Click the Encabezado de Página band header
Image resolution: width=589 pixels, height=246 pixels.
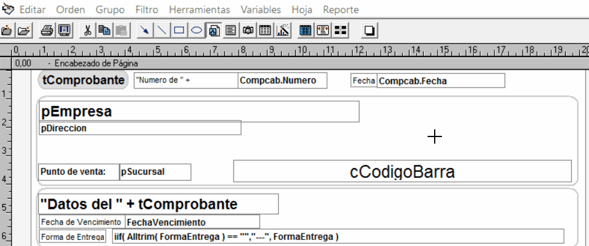300,63
